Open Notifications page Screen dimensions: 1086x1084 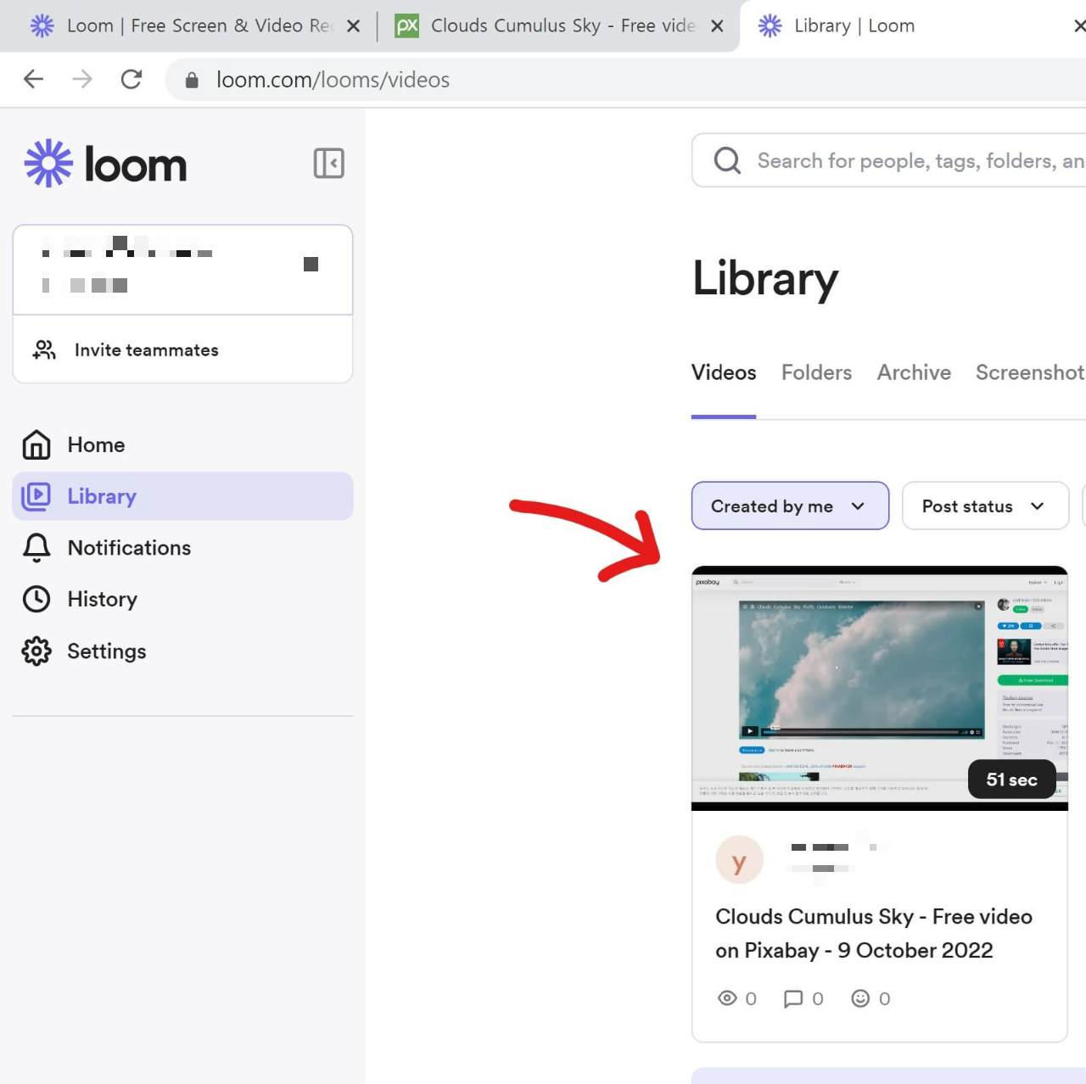tap(182, 548)
